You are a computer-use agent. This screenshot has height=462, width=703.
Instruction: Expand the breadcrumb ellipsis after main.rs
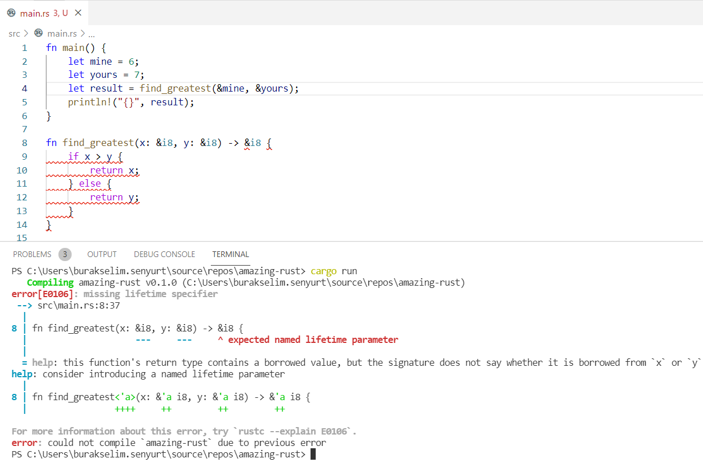(x=91, y=34)
